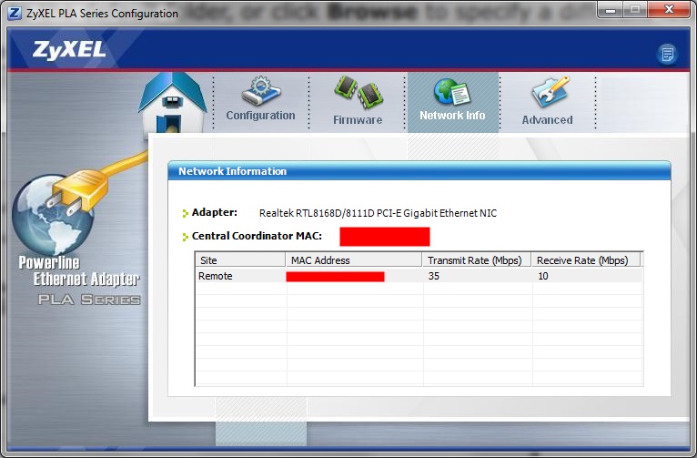Select the Remote row in the table

pyautogui.click(x=419, y=276)
